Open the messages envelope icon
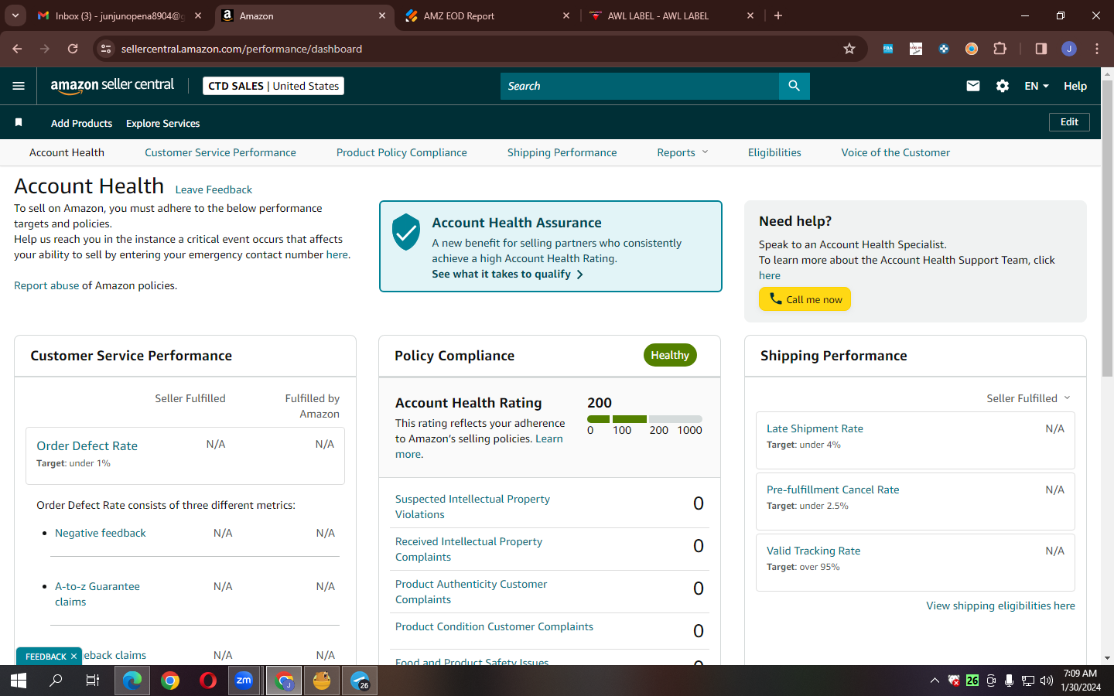The width and height of the screenshot is (1114, 696). (x=973, y=86)
